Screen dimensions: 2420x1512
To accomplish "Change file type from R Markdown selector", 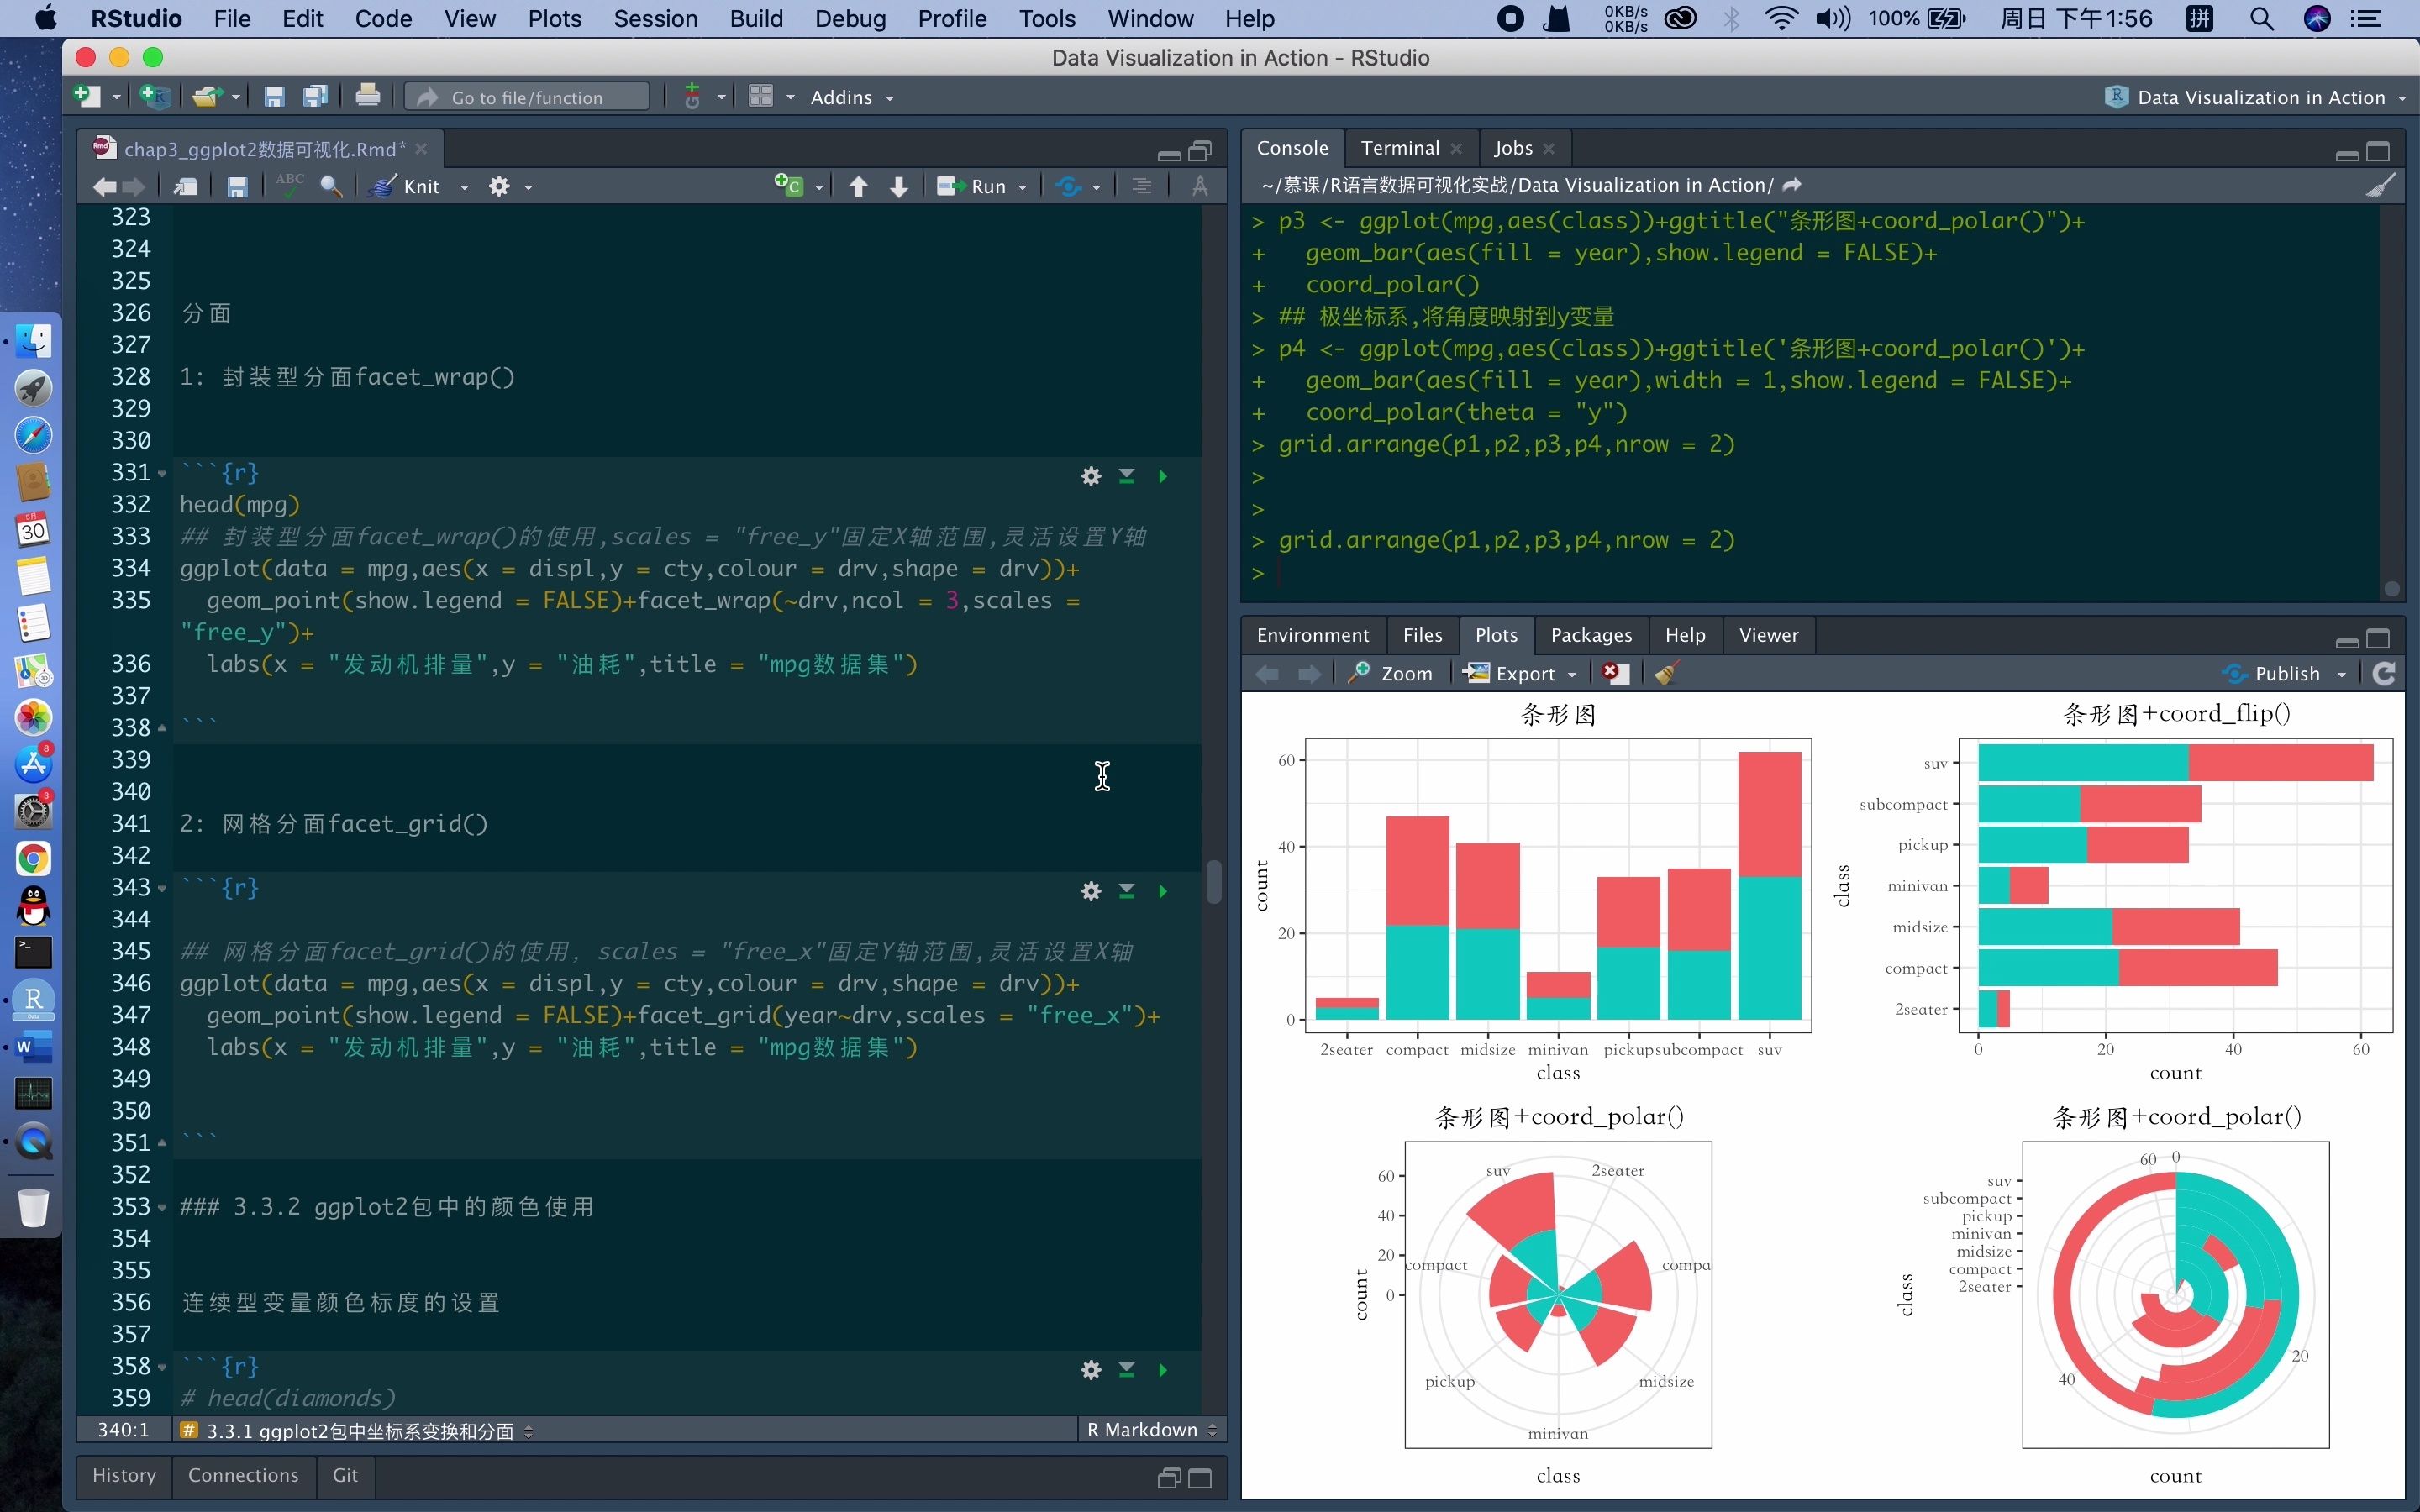I will (1151, 1430).
